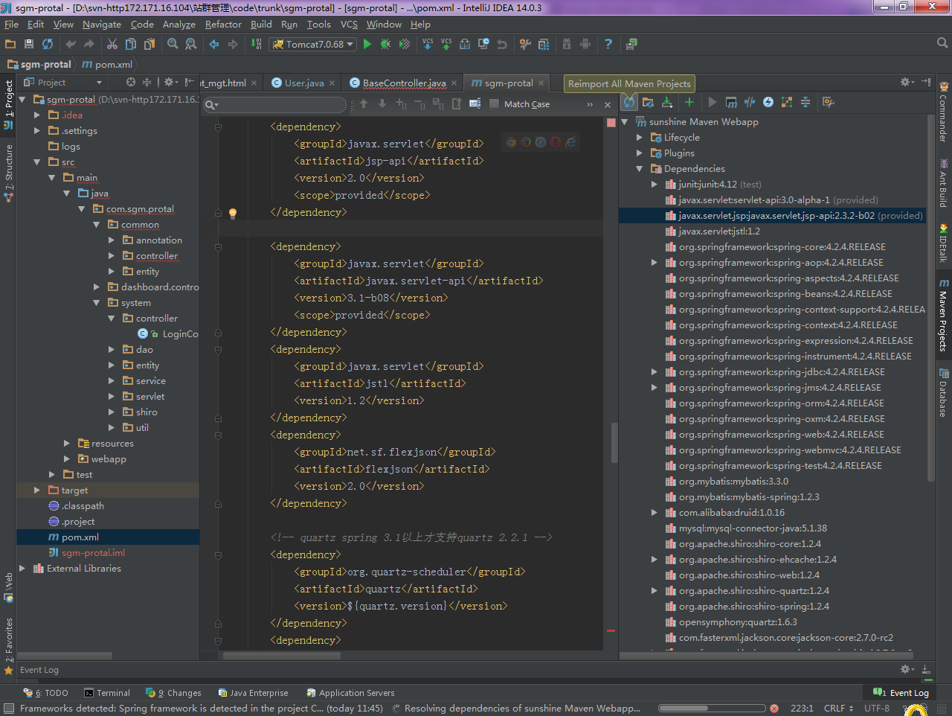
Task: Click the Save All toolbar icon
Action: [x=29, y=44]
